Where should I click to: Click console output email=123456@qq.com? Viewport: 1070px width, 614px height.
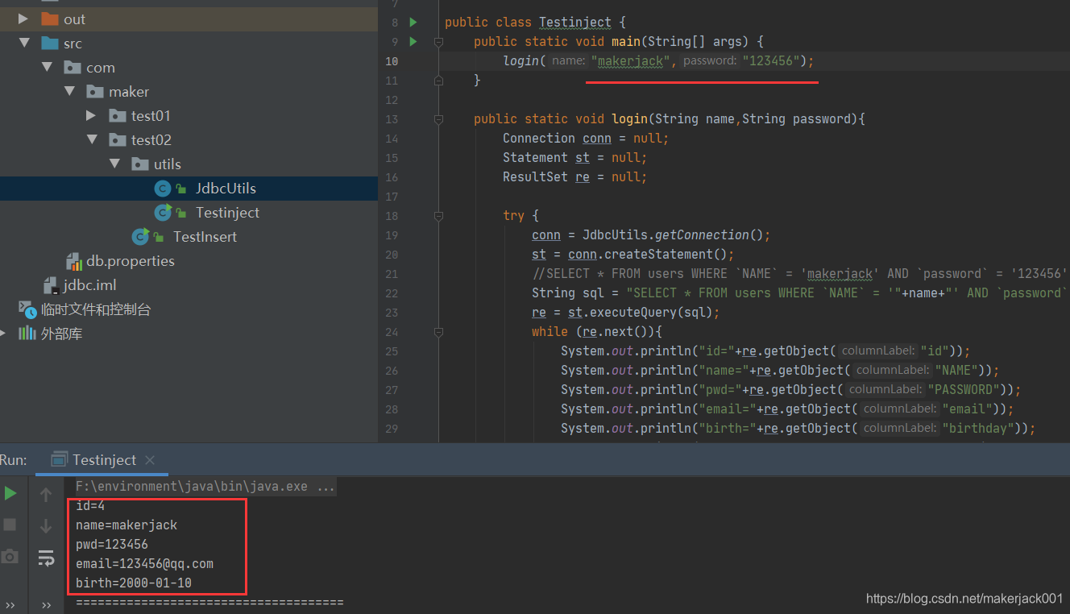click(x=145, y=563)
